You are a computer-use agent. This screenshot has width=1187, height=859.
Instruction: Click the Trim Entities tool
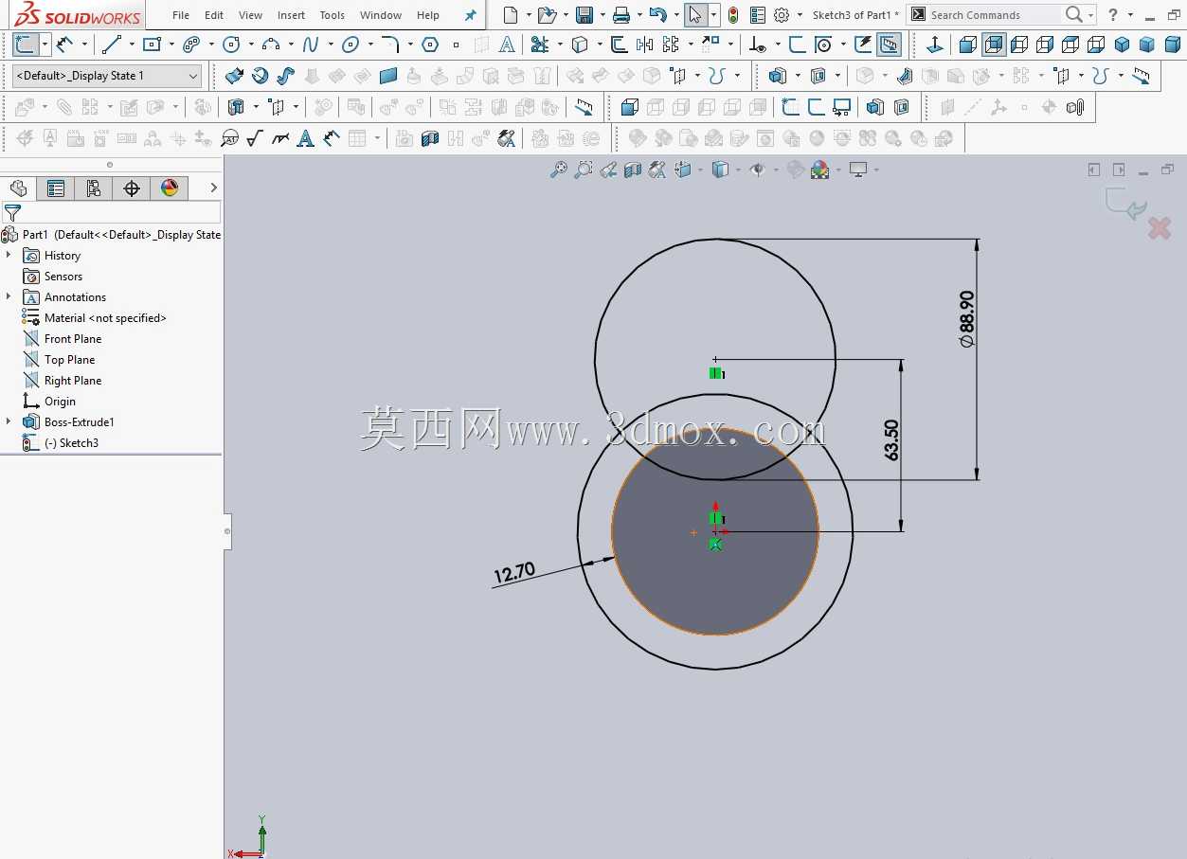pyautogui.click(x=540, y=45)
